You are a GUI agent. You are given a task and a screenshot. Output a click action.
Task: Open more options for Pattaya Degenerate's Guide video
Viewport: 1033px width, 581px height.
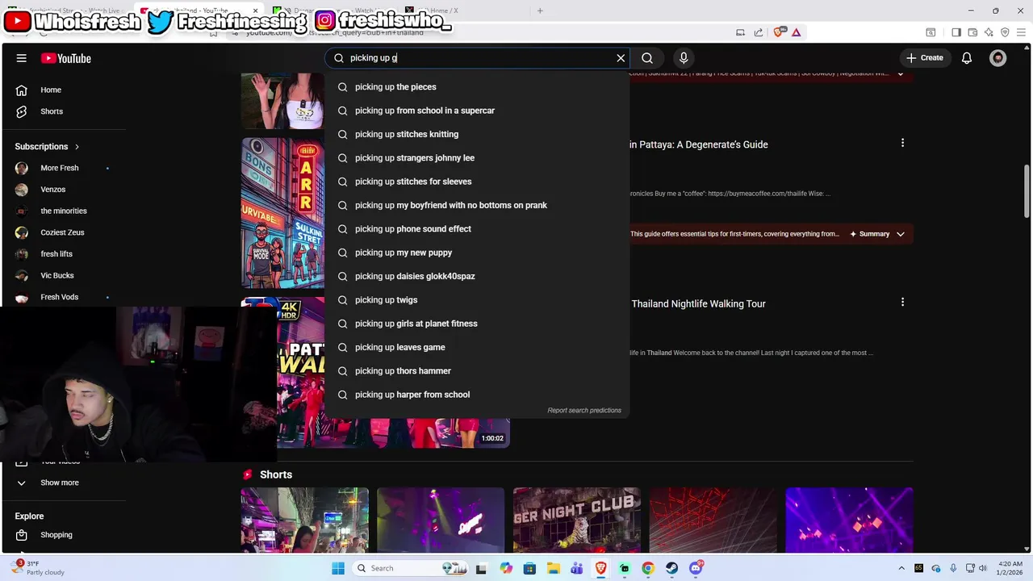902,143
